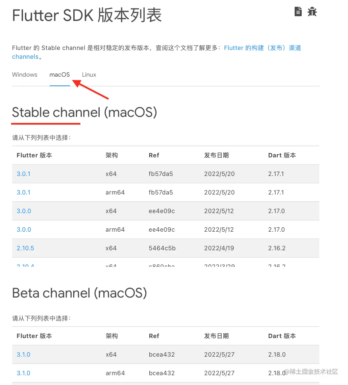Click Stable 3.0.1 arm64 version link

click(24, 192)
